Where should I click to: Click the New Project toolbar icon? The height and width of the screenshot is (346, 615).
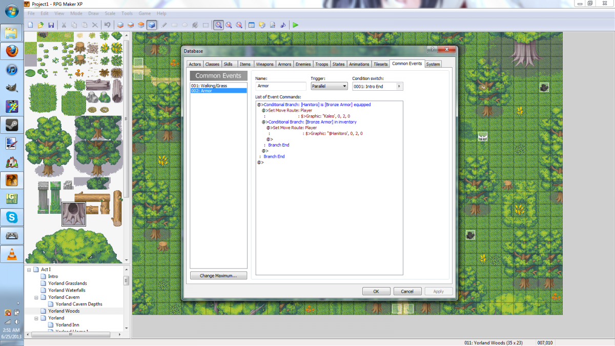click(x=31, y=25)
